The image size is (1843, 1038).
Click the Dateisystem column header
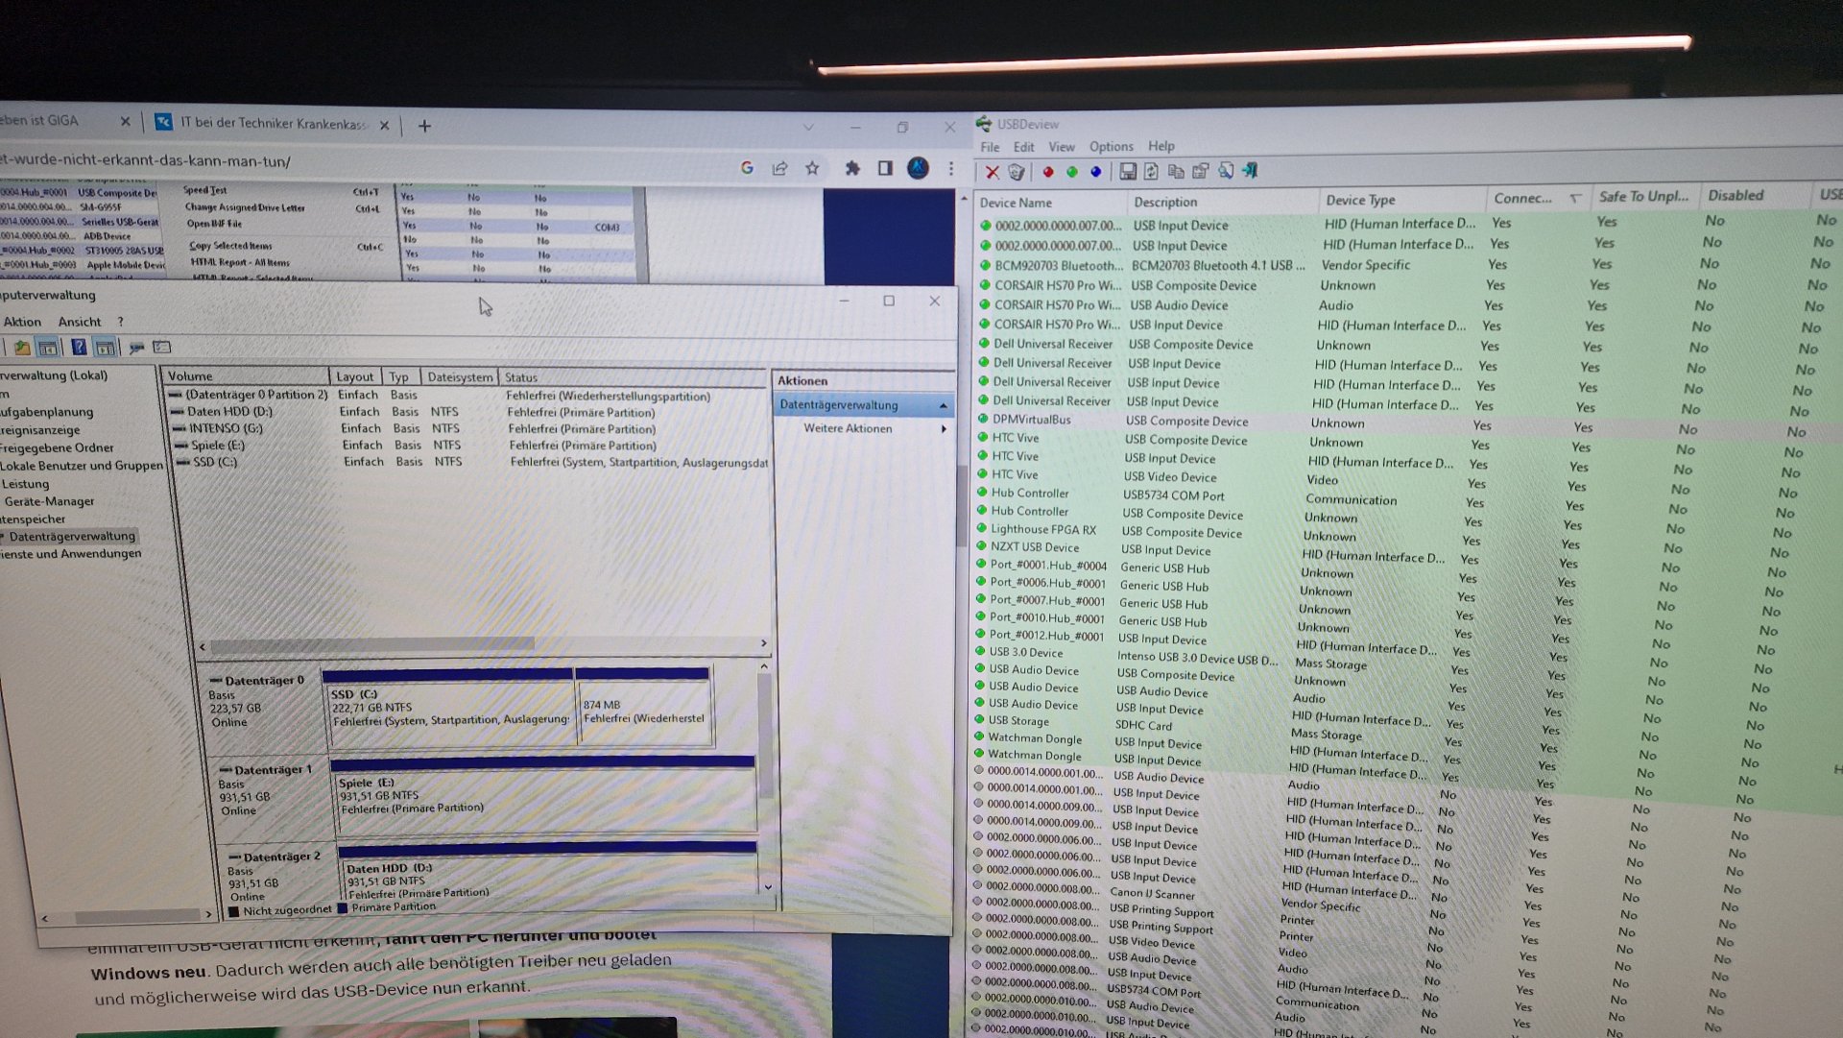pos(460,377)
